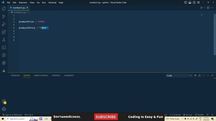Open the feedback icon in the status bar

[x=208, y=115]
